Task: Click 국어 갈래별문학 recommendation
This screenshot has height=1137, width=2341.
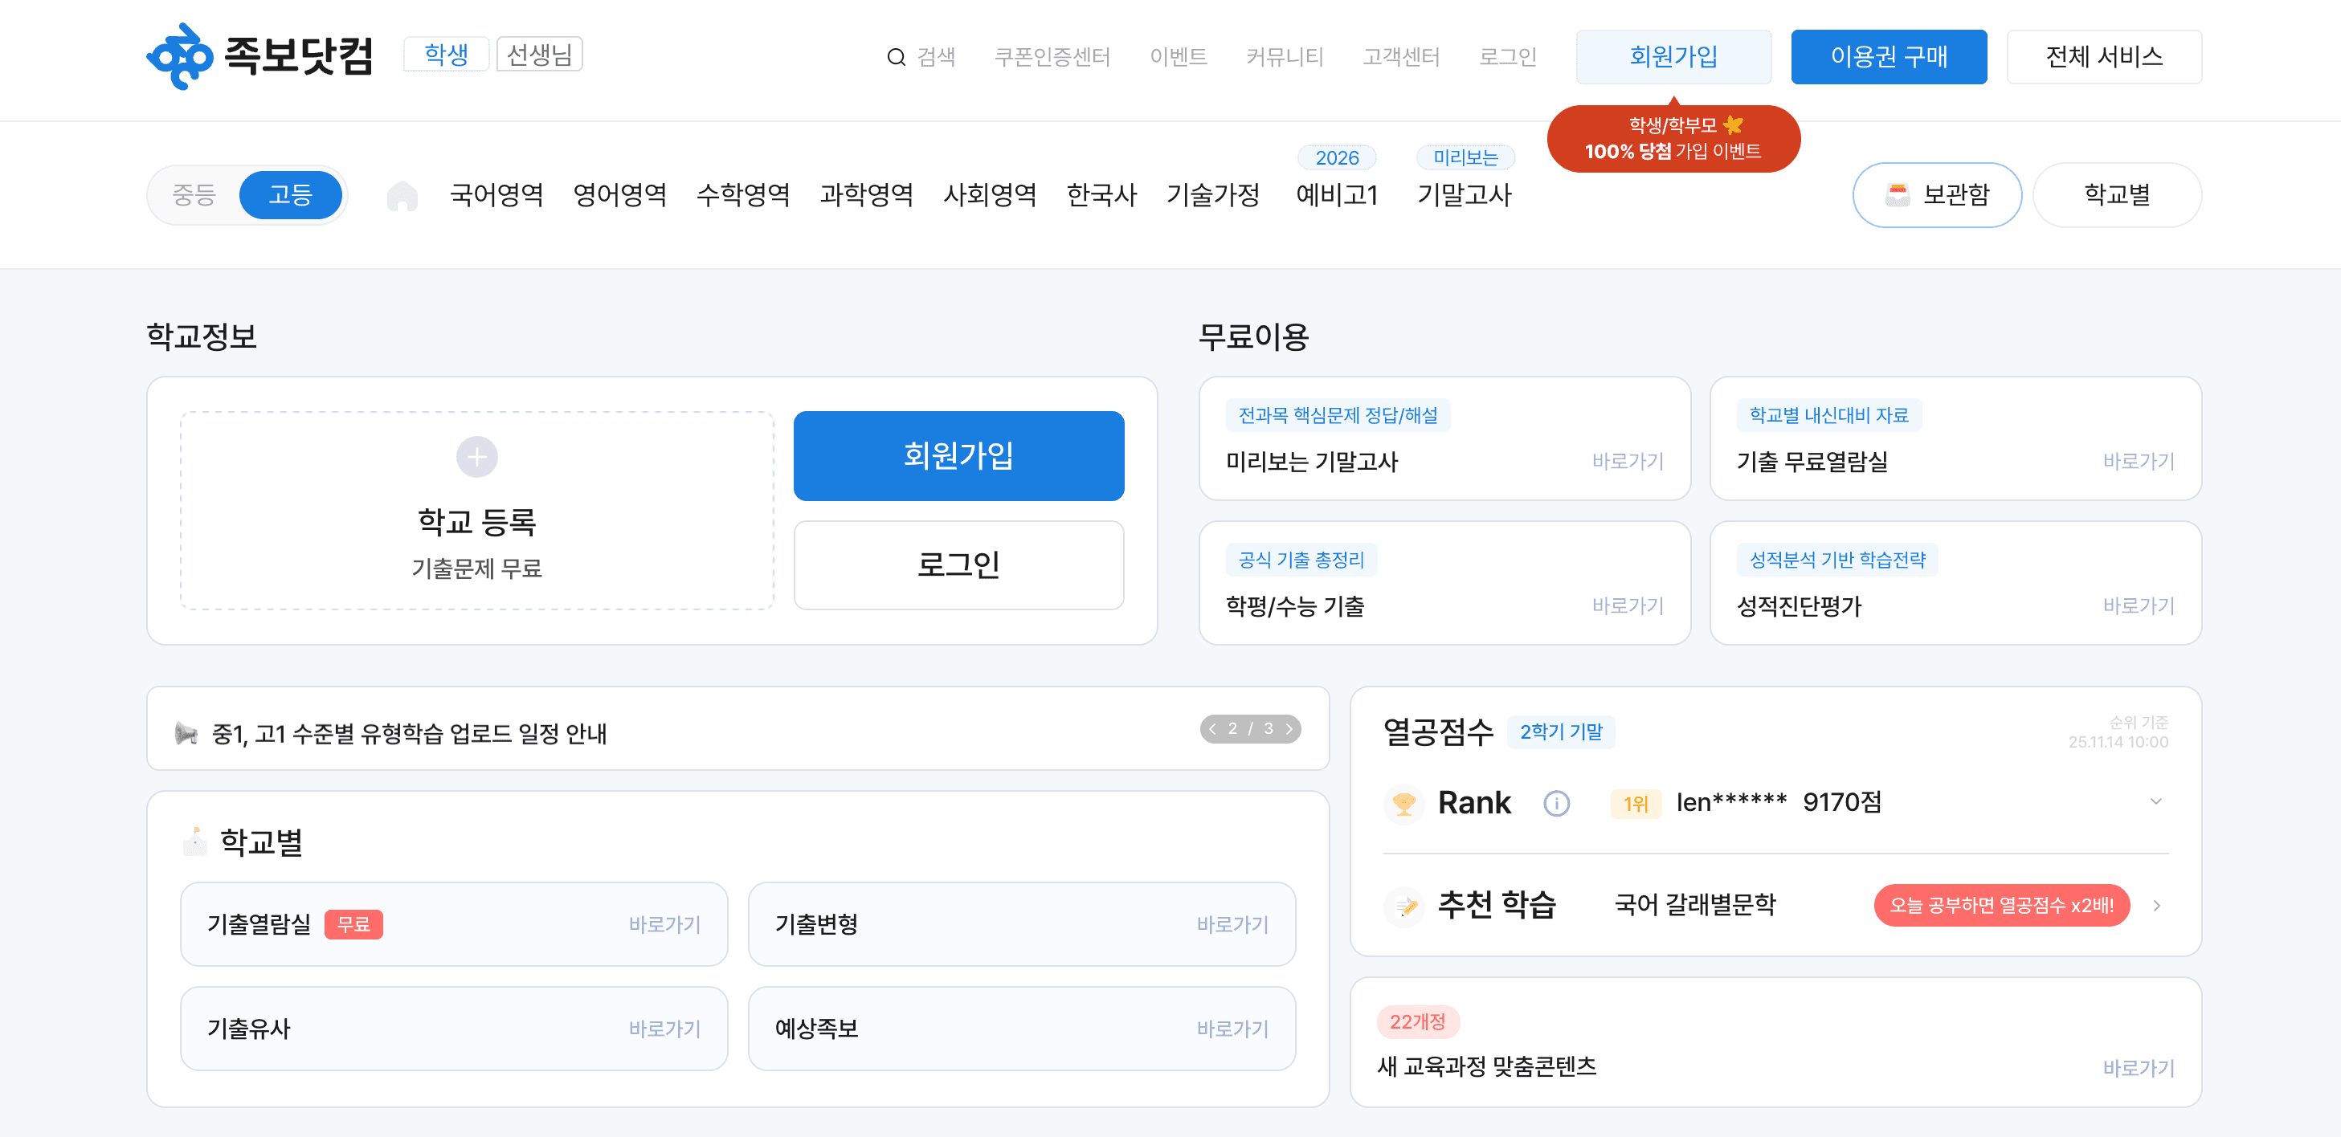Action: tap(1694, 904)
